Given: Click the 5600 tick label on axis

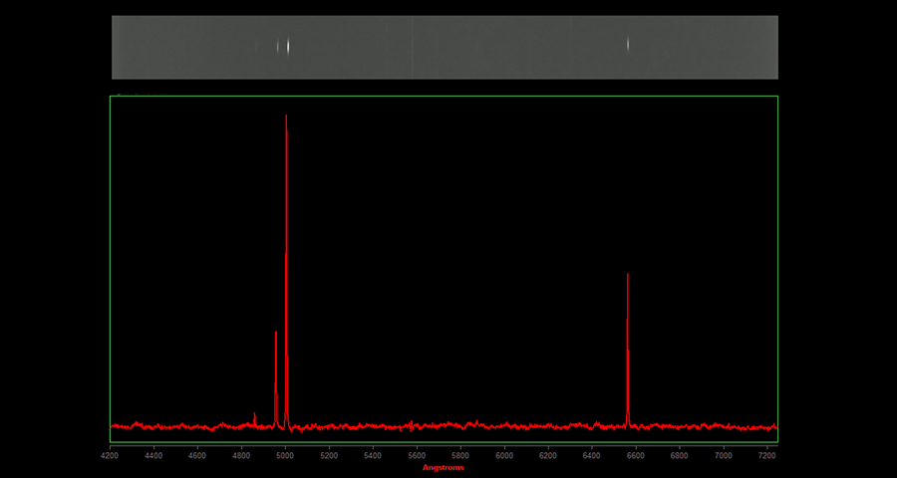Looking at the screenshot, I should tap(417, 455).
